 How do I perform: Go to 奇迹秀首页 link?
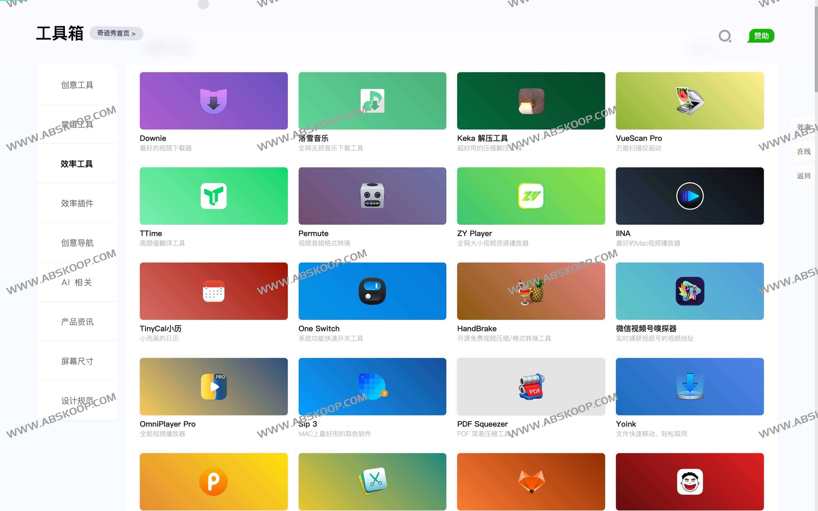116,34
